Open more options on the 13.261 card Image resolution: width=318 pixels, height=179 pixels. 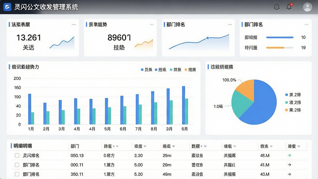point(74,25)
